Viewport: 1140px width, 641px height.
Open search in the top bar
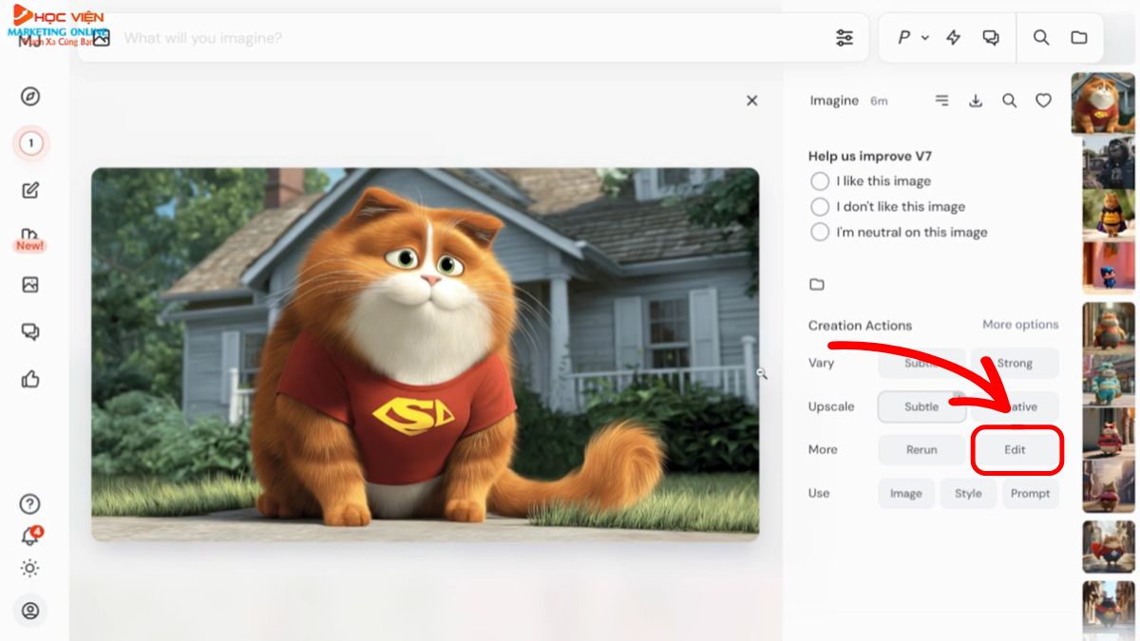1041,38
